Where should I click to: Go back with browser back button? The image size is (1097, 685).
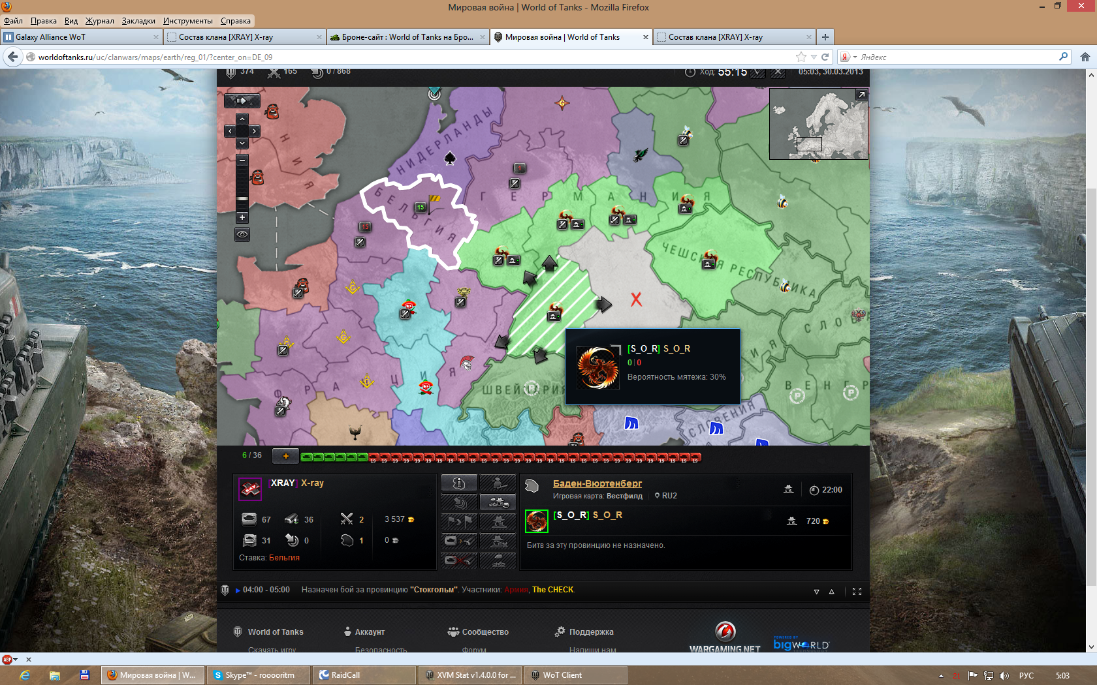point(12,57)
